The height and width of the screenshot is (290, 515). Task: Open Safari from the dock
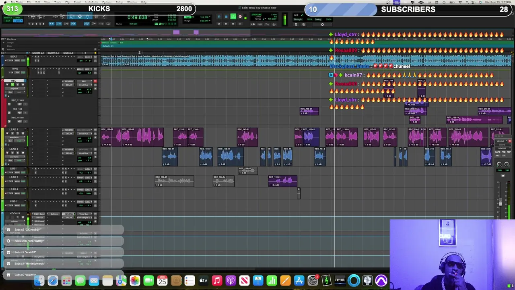point(53,280)
